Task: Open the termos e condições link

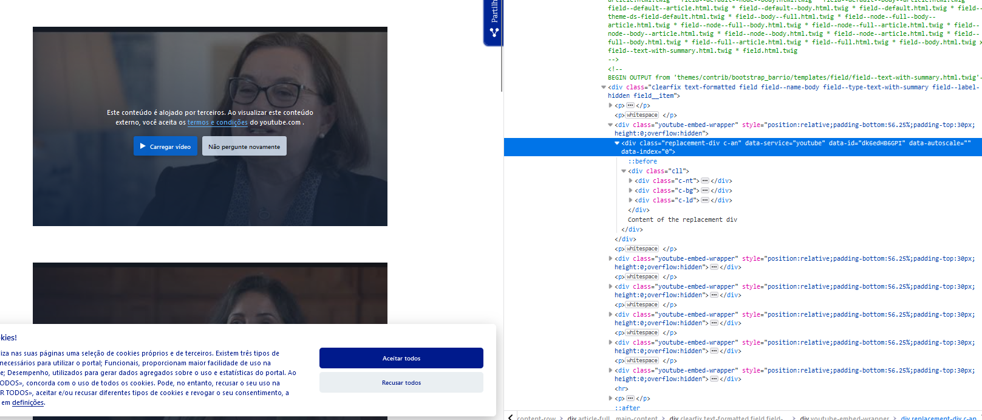Action: pos(217,122)
